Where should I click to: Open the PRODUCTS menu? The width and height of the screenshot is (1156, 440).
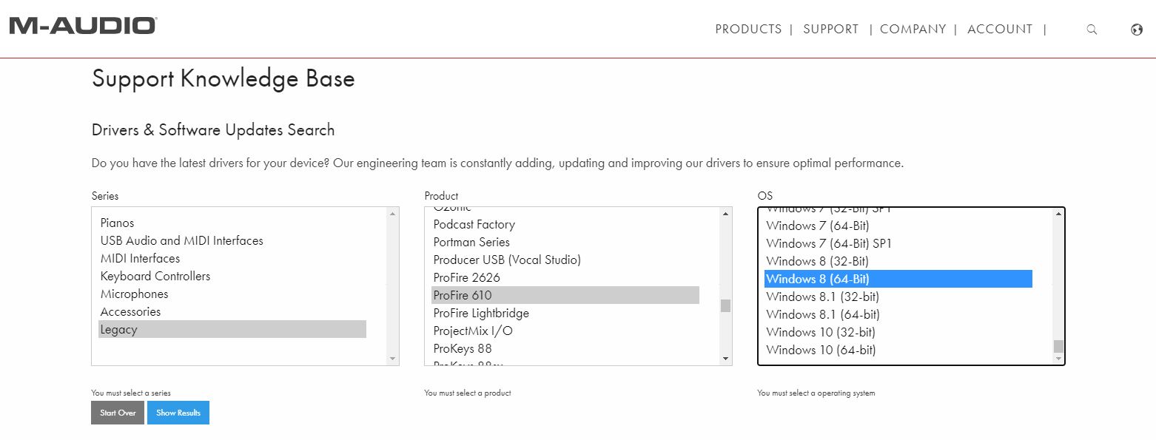tap(748, 29)
